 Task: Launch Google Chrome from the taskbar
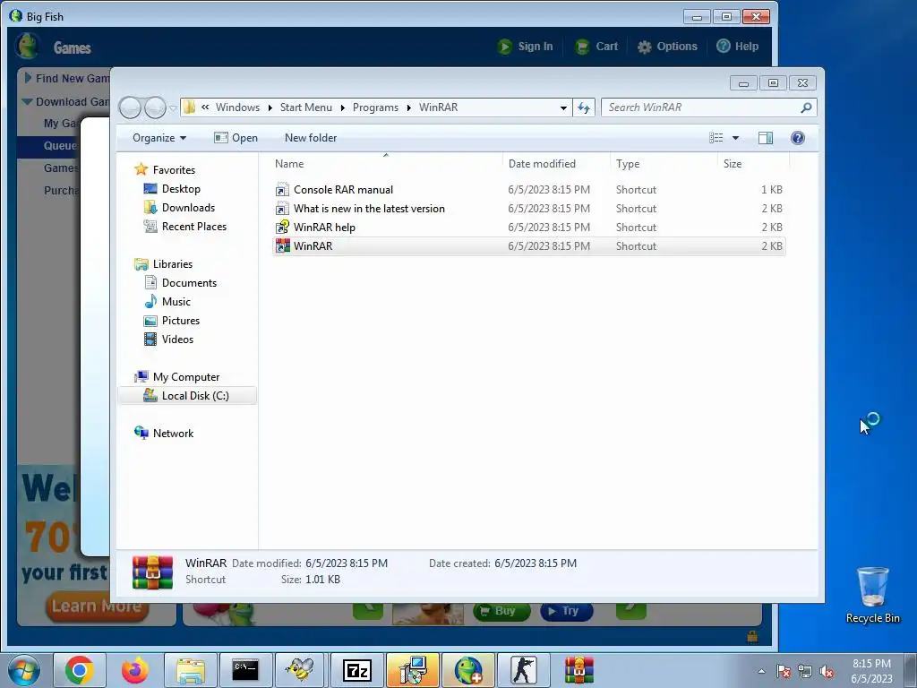80,670
